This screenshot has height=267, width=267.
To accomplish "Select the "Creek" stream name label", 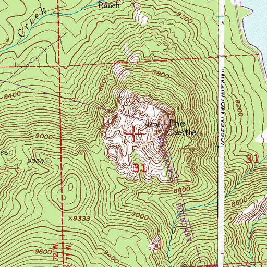I will tap(32, 22).
